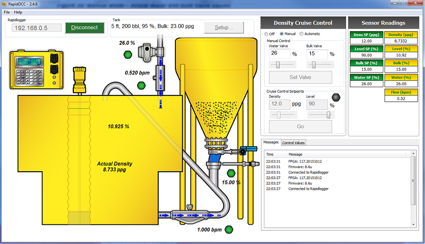This screenshot has width=425, height=244.
Task: Click the tank Setup... button
Action: click(224, 27)
